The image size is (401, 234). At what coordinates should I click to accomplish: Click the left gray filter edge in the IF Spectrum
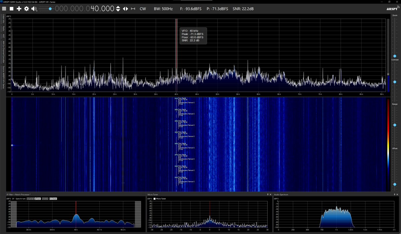click(14, 214)
